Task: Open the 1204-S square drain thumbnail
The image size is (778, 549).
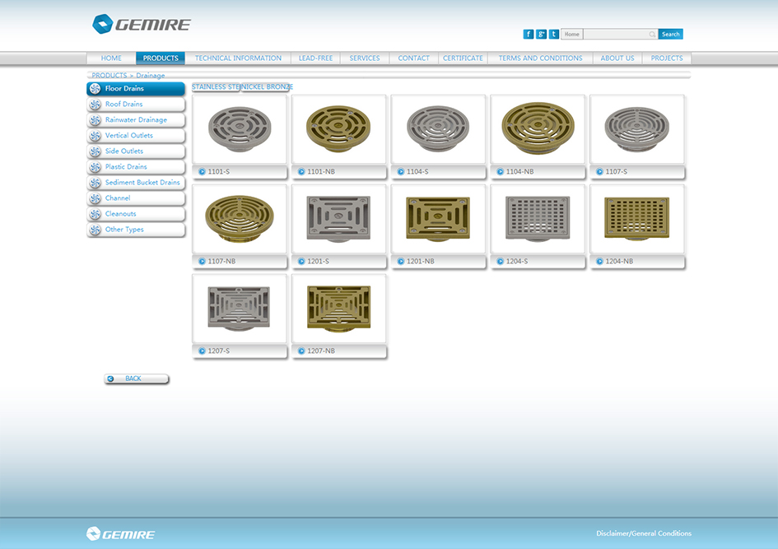Action: click(x=538, y=218)
